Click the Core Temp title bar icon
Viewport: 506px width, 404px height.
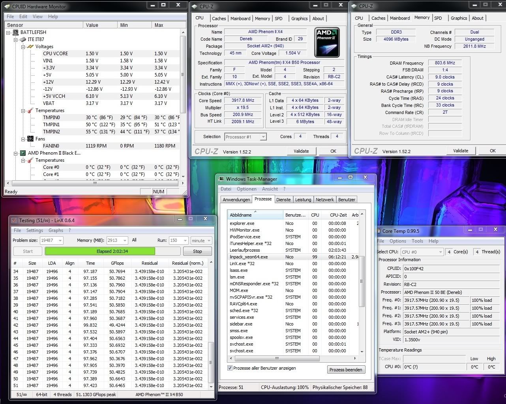coord(379,231)
